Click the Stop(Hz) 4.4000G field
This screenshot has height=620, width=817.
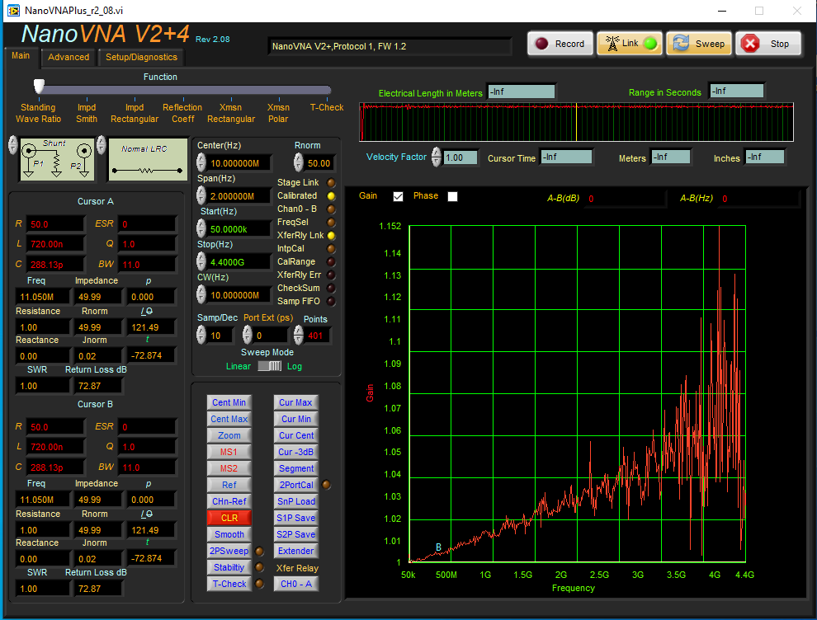239,262
